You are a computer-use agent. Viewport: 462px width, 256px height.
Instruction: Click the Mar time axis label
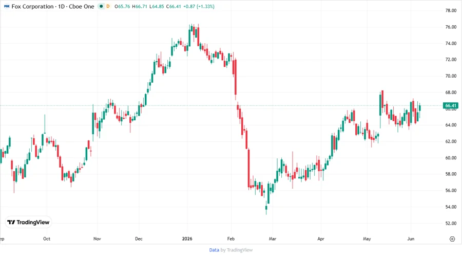point(273,239)
